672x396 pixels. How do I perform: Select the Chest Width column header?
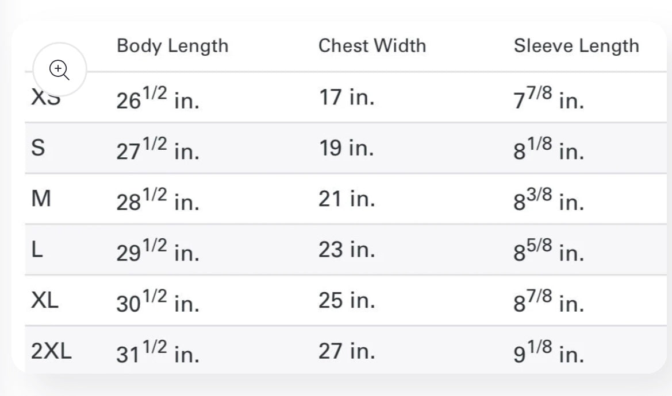(372, 46)
